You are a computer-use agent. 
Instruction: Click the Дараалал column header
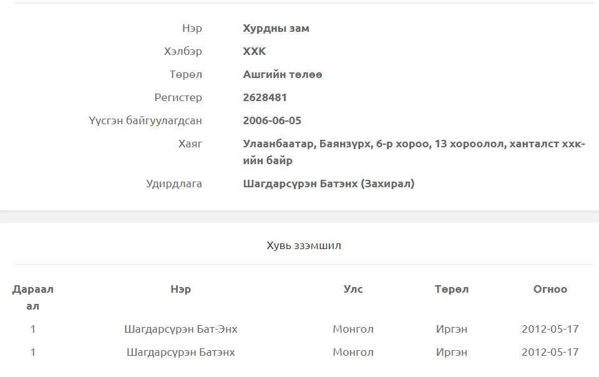[x=33, y=297]
